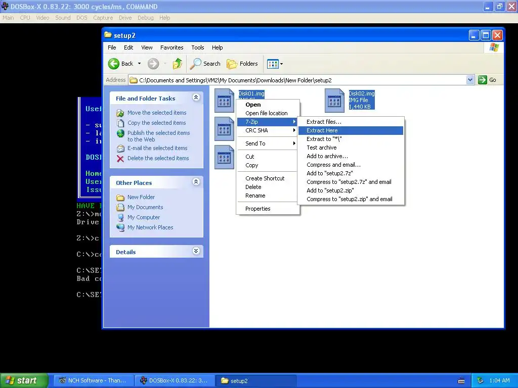Choose Add to "setup2.7z"

(x=351, y=173)
